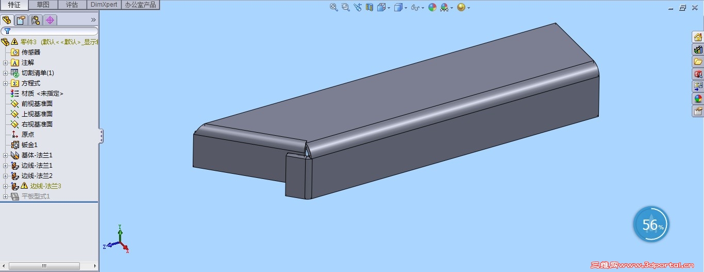This screenshot has width=704, height=272.
Task: Open the View Settings dropdown arrow
Action: (468, 8)
